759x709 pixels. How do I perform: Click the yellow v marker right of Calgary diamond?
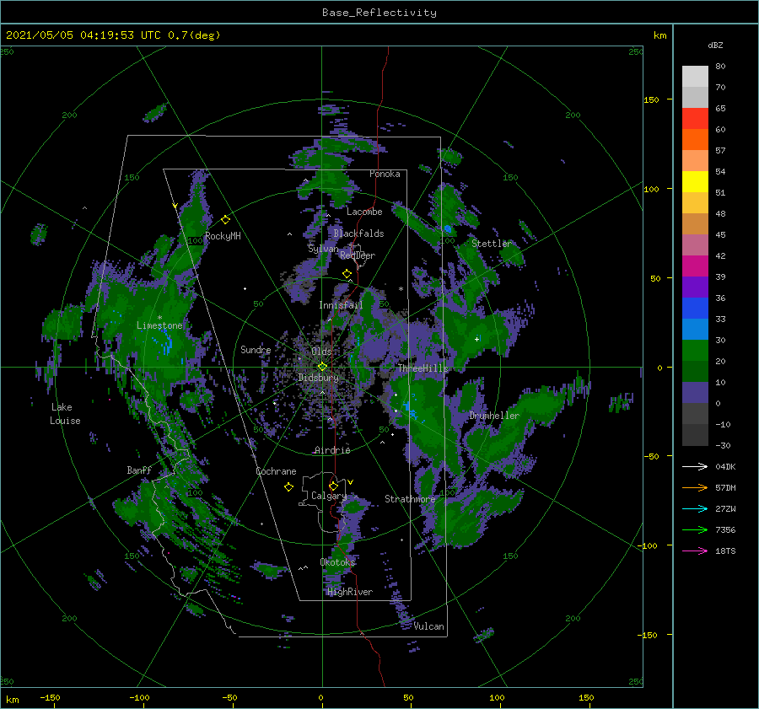coord(351,482)
